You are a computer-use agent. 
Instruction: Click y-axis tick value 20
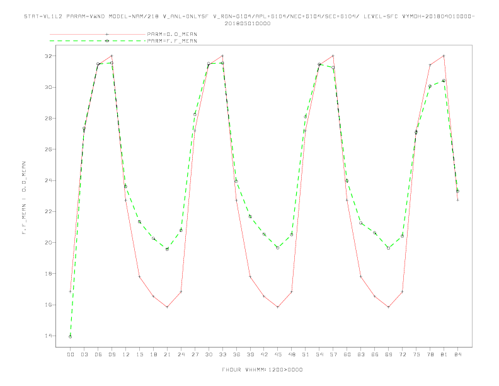click(x=48, y=243)
